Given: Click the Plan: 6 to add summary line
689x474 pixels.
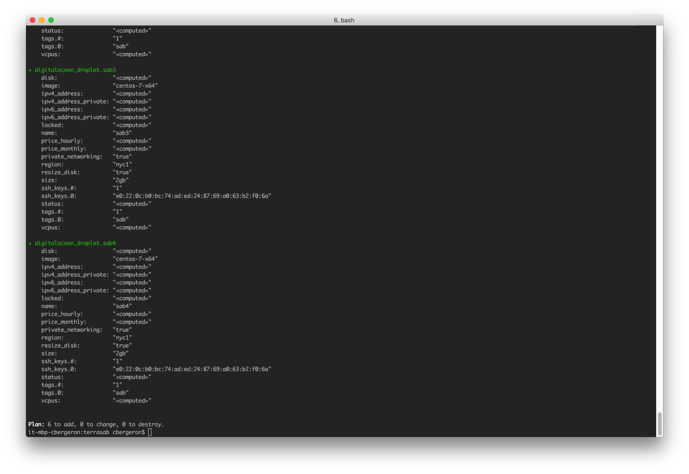Looking at the screenshot, I should click(95, 424).
